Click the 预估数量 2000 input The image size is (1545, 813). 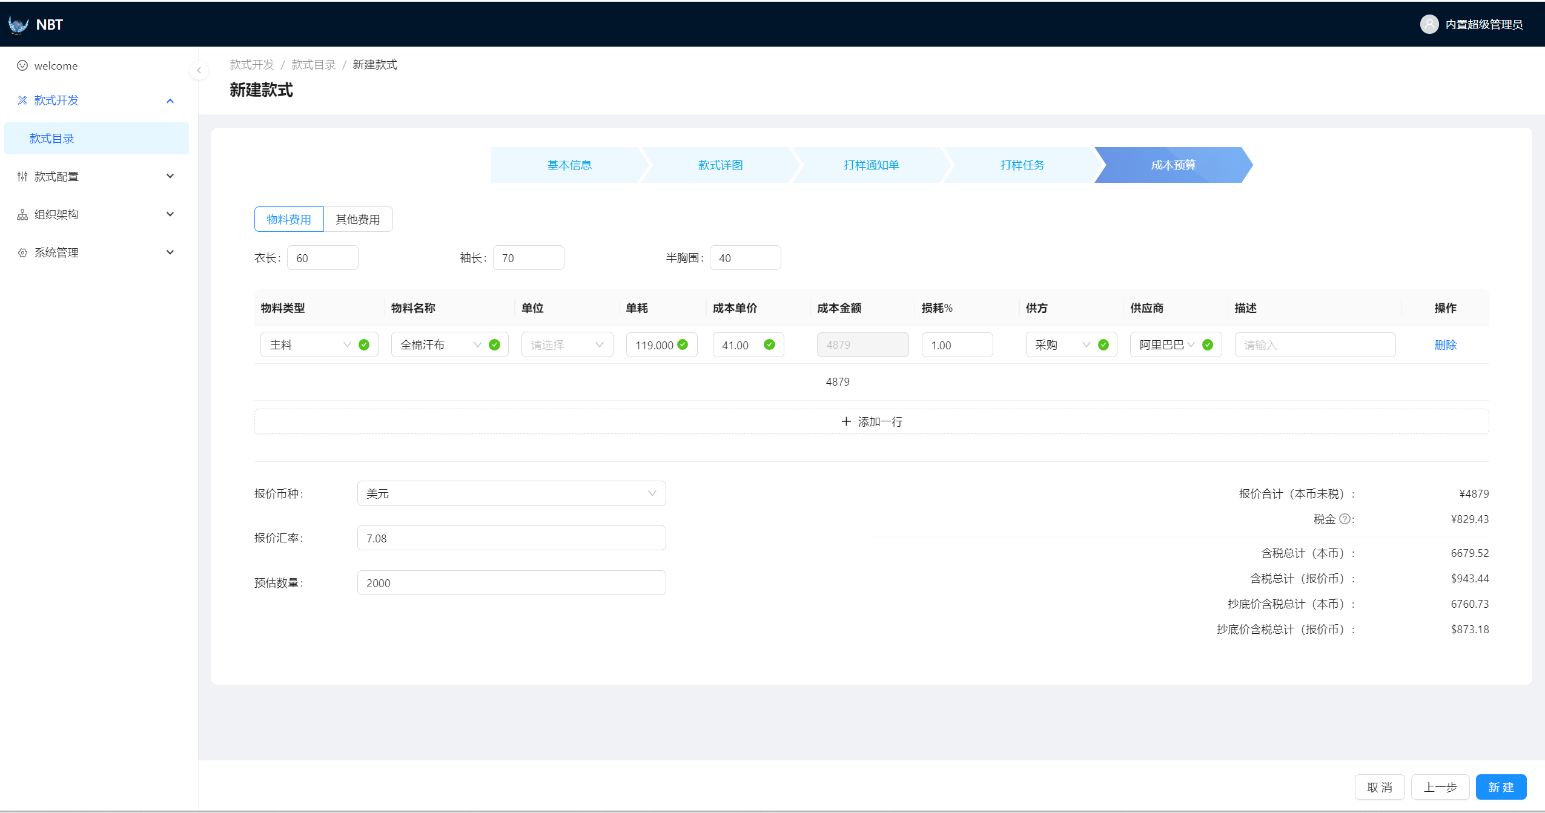tap(511, 583)
